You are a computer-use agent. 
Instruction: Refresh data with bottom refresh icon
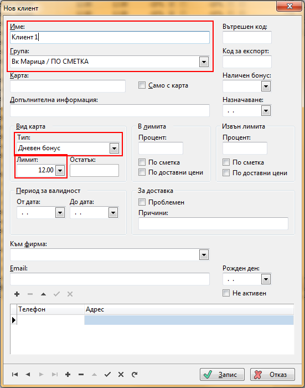point(134,374)
